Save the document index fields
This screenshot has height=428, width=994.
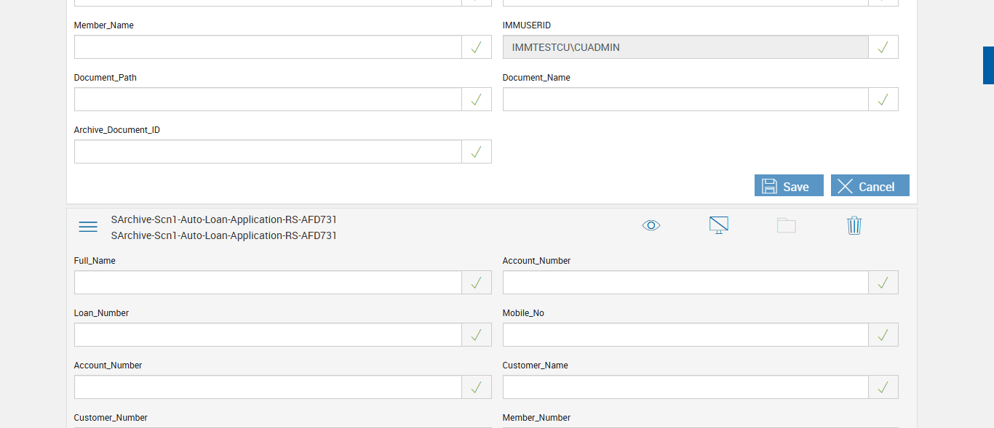pos(789,186)
